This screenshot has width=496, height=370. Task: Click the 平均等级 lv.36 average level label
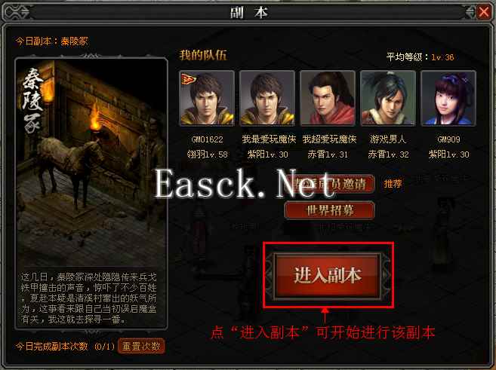tap(420, 57)
